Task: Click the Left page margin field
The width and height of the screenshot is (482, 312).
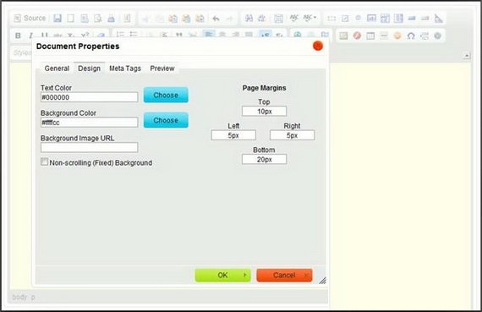Action: click(x=233, y=135)
